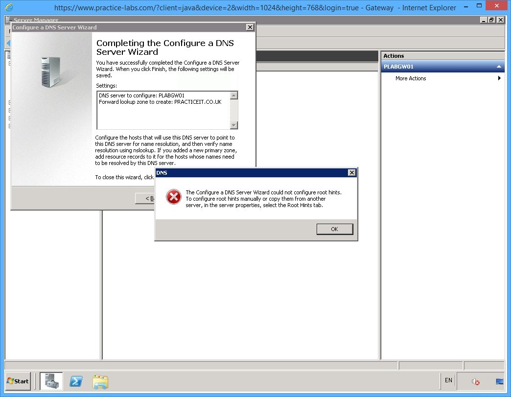Activate the Server Manager taskbar icon
Viewport: 511px width, 397px height.
(x=52, y=381)
